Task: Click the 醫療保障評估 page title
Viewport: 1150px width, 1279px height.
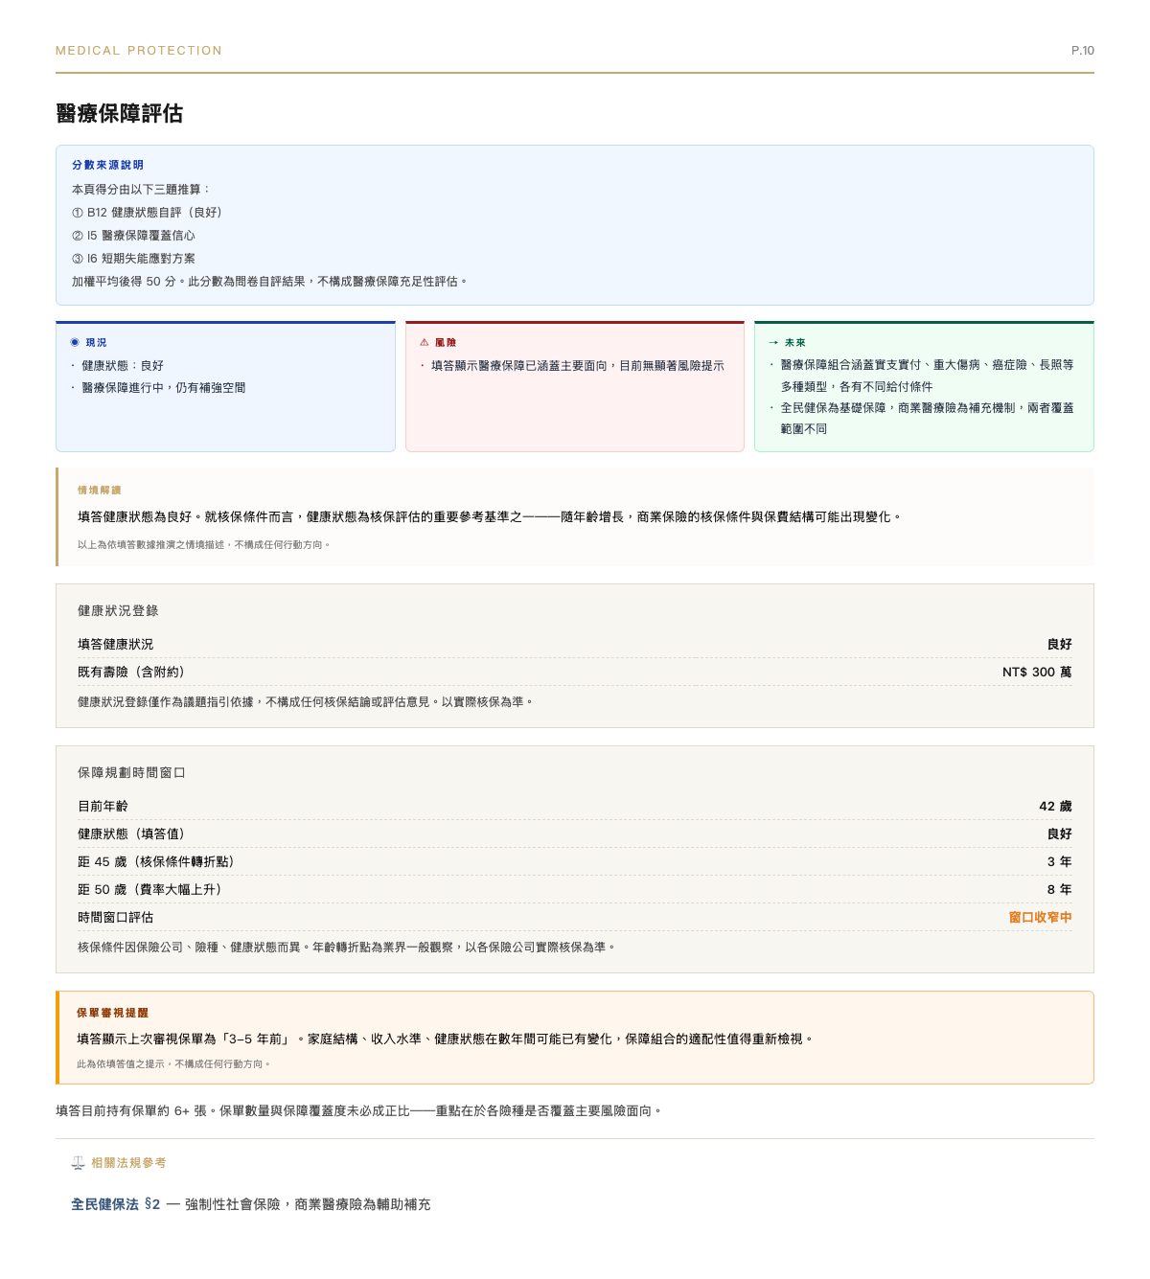Action: (x=120, y=112)
